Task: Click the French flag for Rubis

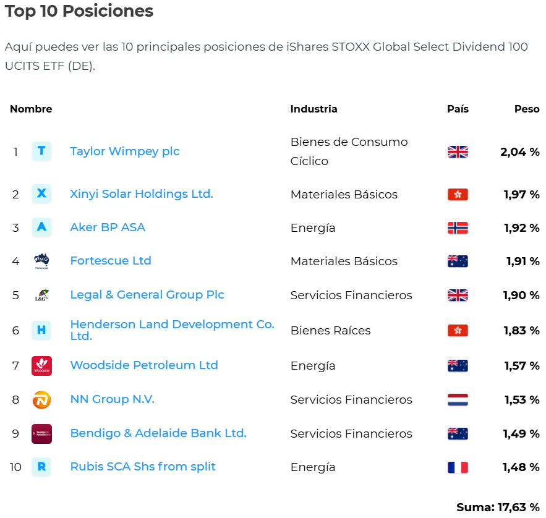Action: tap(458, 467)
